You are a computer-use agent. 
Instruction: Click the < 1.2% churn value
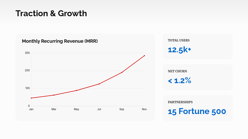click(x=180, y=81)
